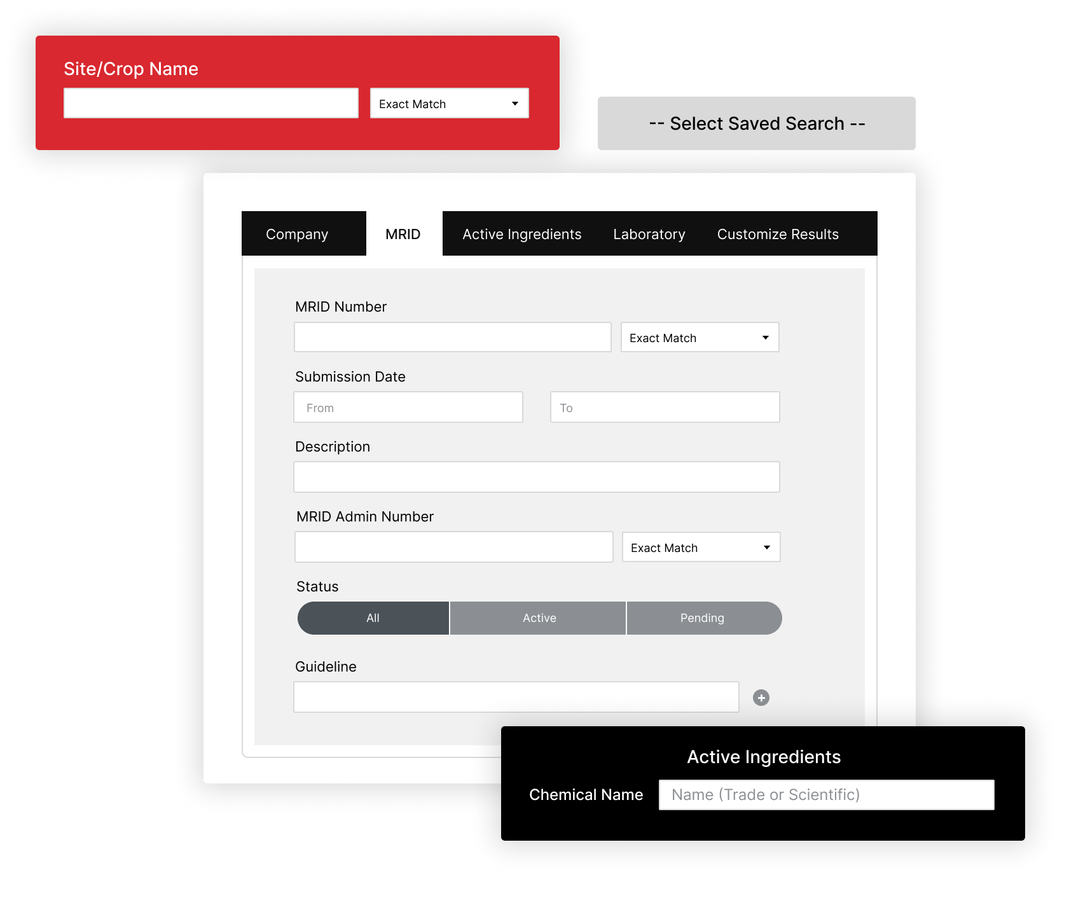Click the Description input field

537,477
